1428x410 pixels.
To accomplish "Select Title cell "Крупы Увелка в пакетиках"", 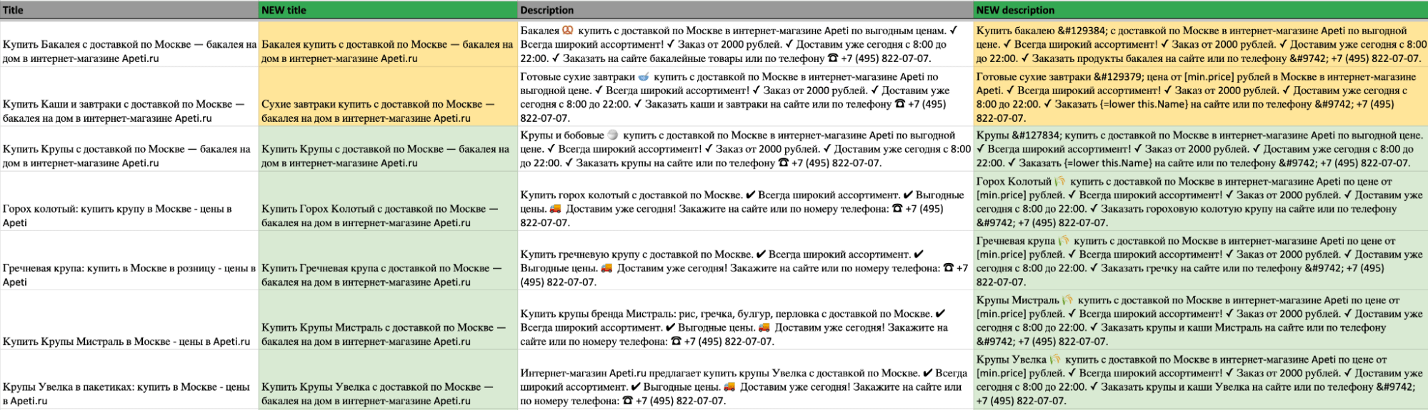I will click(129, 394).
